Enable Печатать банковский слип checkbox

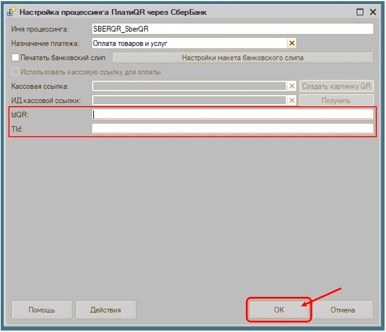[15, 58]
